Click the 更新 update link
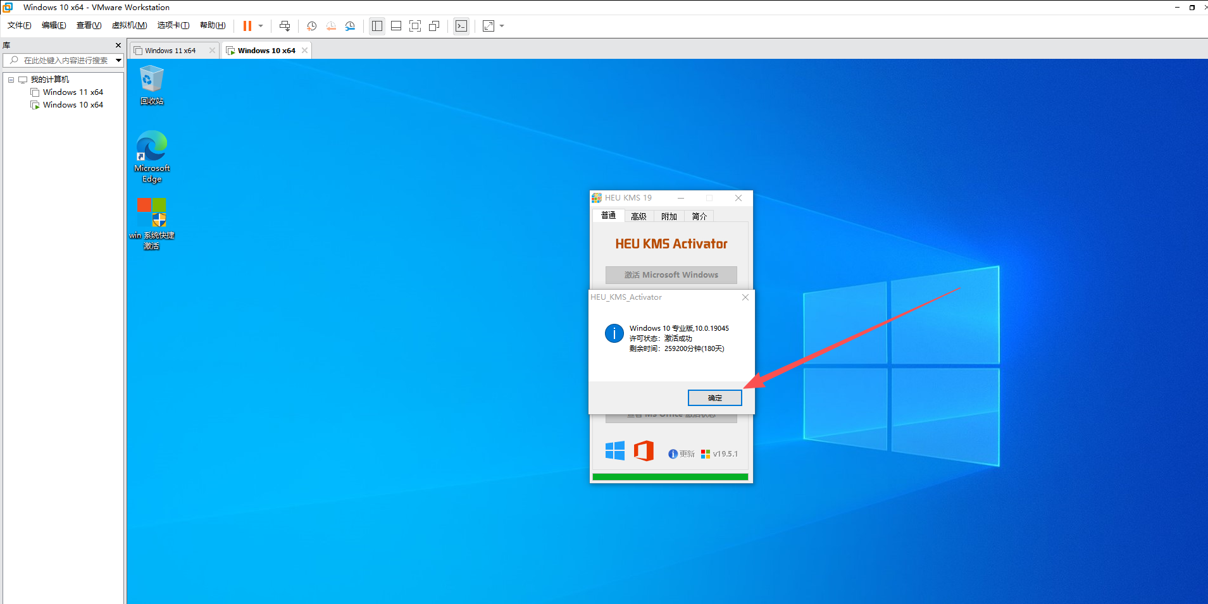Screen dimensions: 1208x604 (x=682, y=454)
